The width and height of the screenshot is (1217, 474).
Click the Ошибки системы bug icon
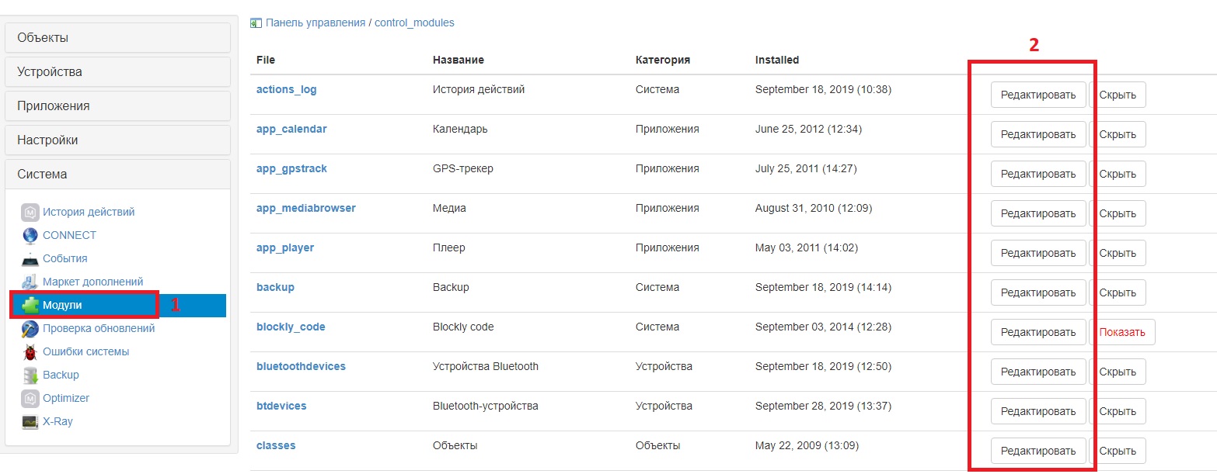click(30, 351)
